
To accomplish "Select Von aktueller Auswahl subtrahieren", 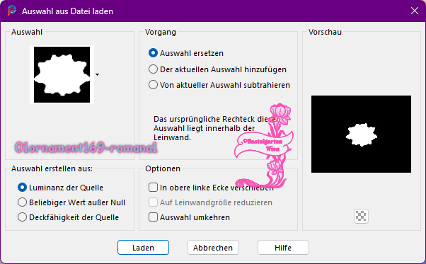I will click(154, 85).
